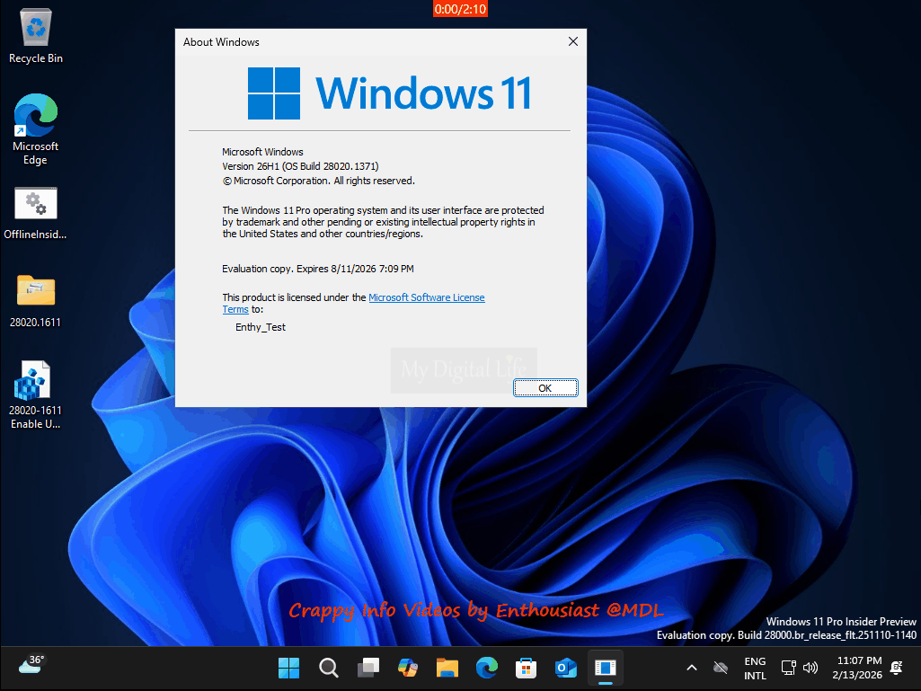Open the network and volume quick settings
The image size is (921, 691).
click(x=799, y=668)
